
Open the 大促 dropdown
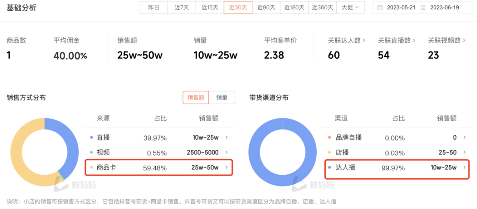[x=350, y=7]
